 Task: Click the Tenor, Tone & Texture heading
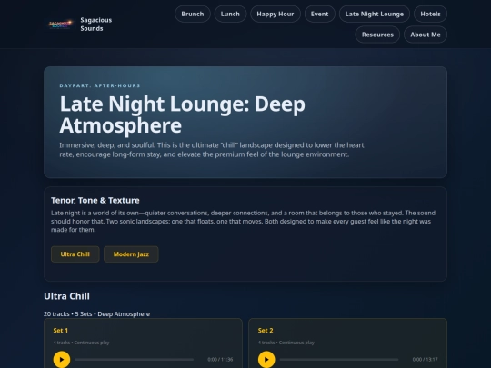click(x=95, y=200)
